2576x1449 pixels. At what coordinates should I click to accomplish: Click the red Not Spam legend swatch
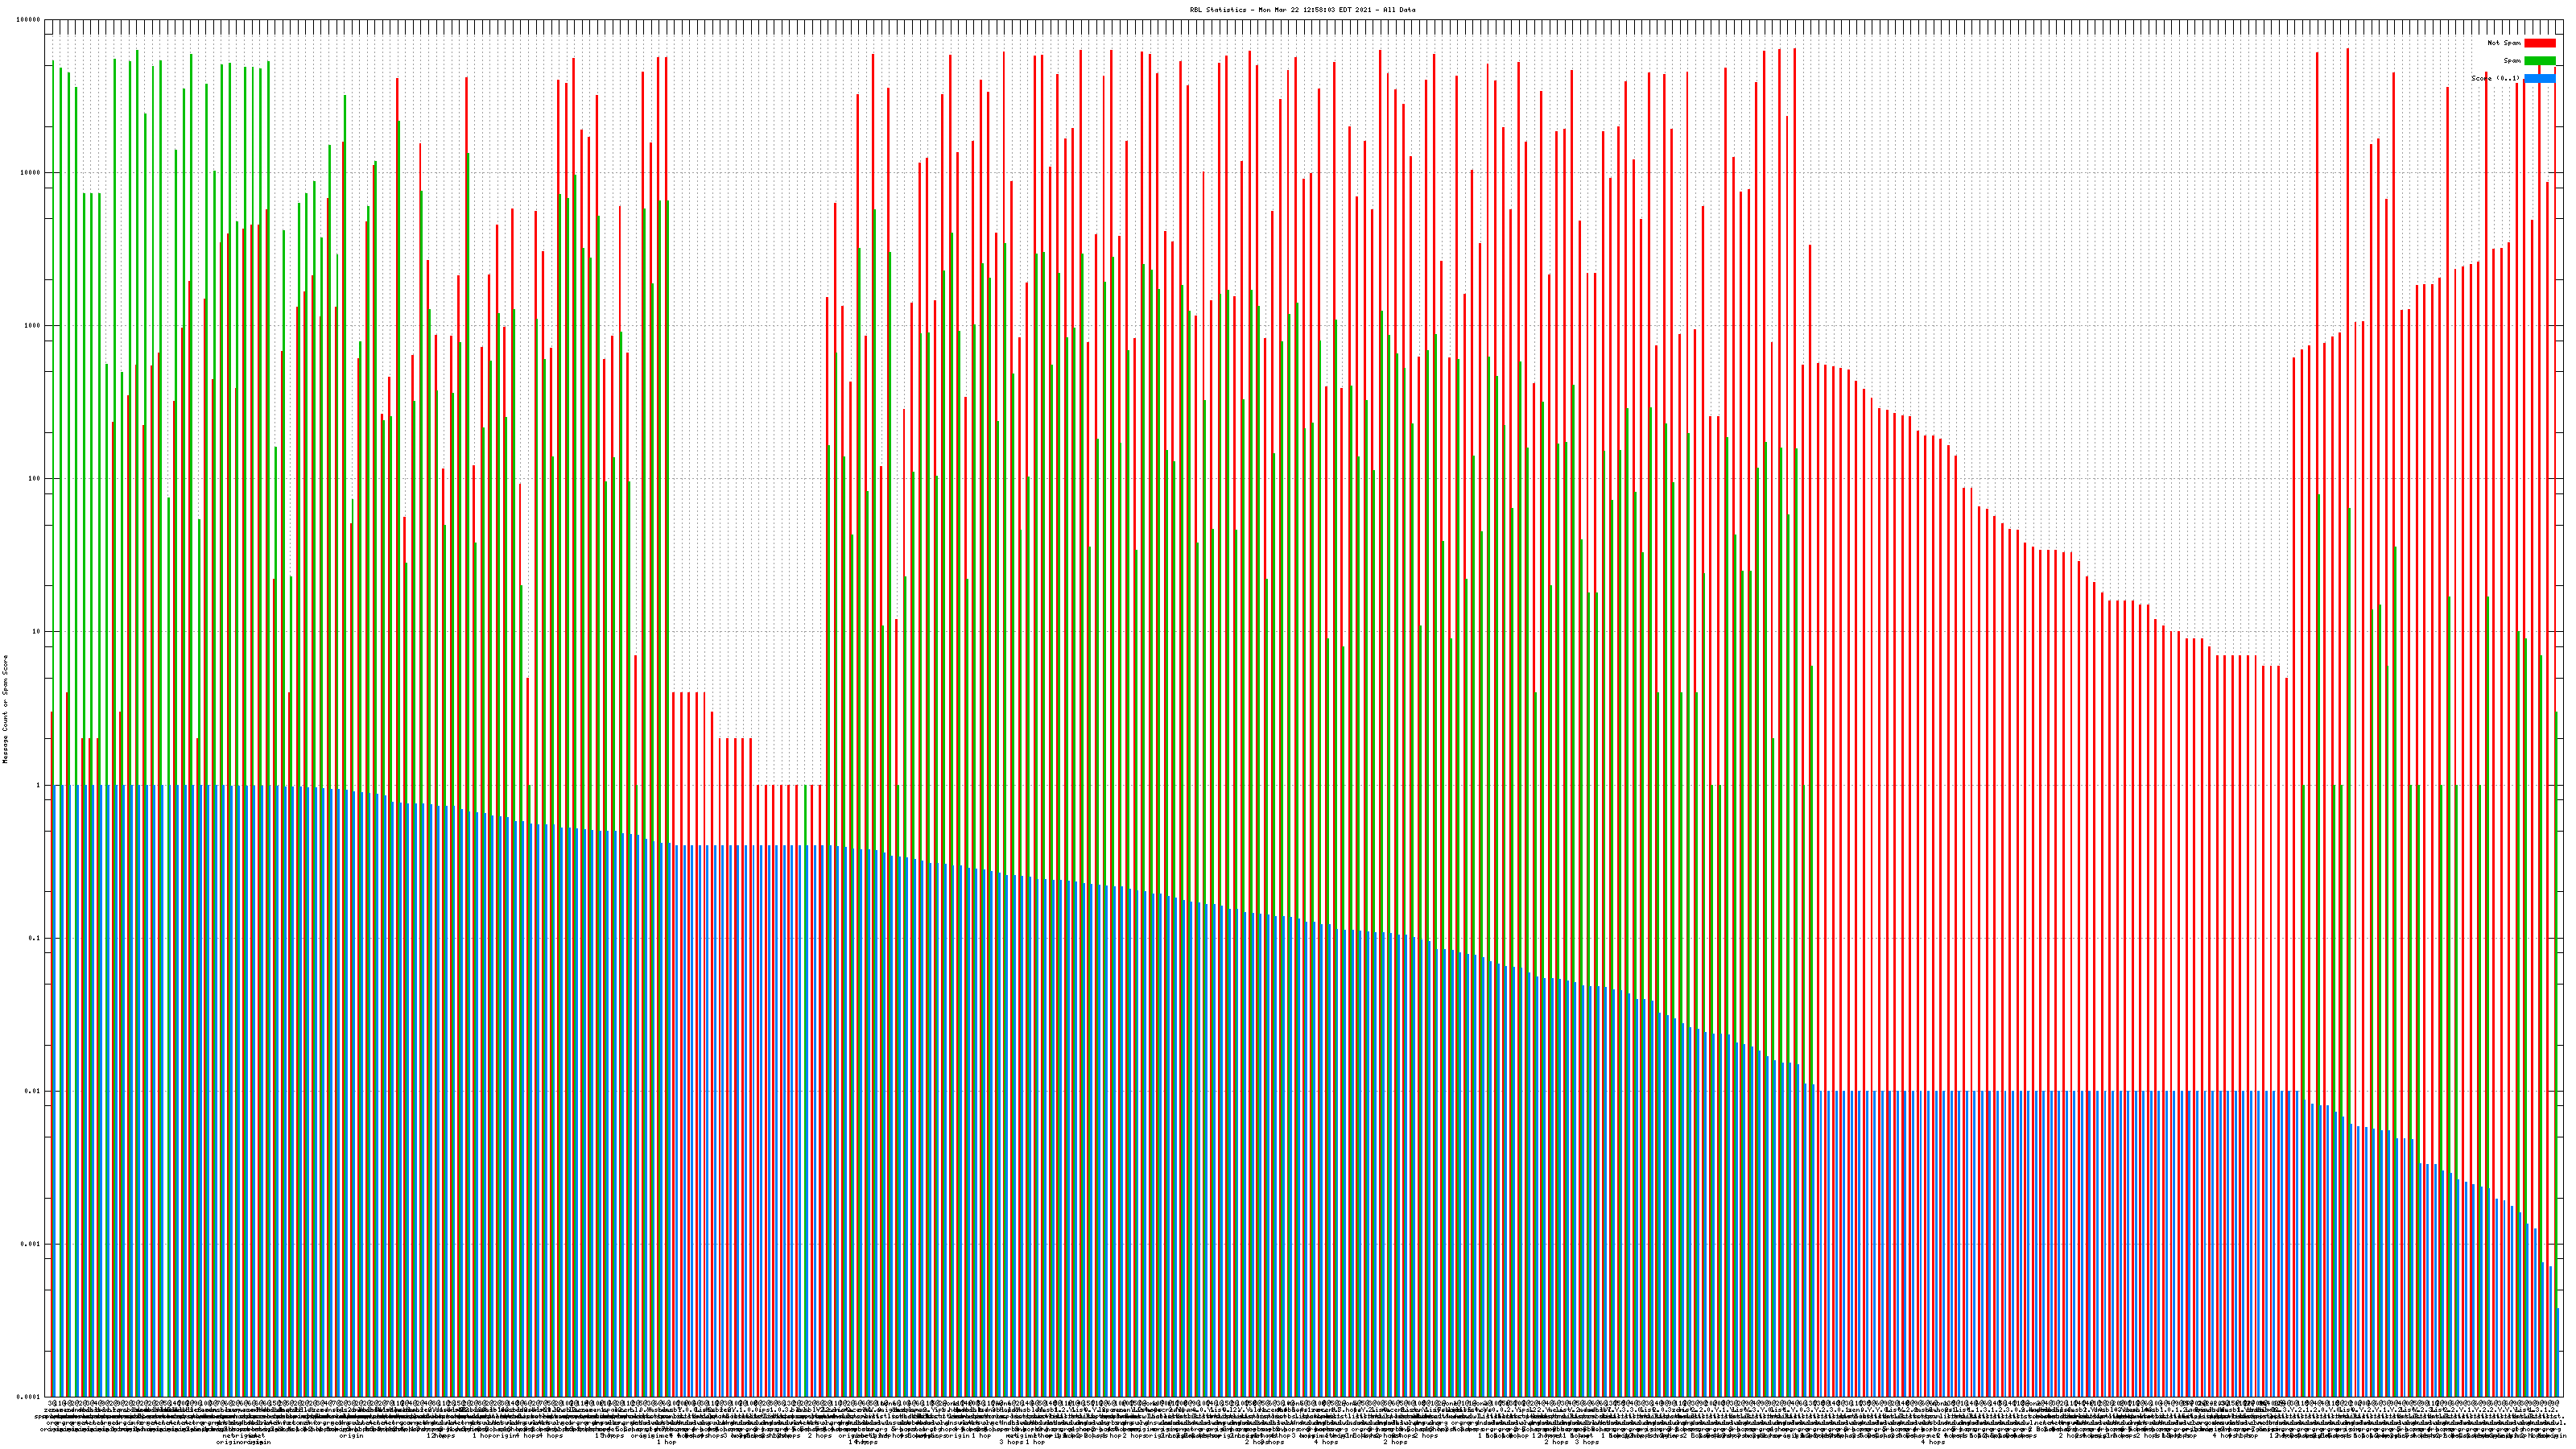2539,43
